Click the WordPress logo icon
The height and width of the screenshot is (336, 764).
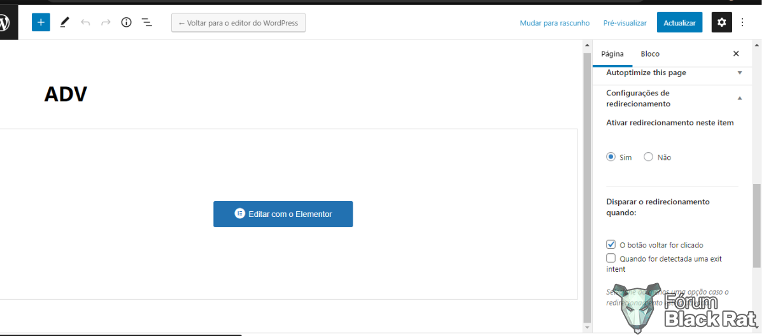pos(5,24)
